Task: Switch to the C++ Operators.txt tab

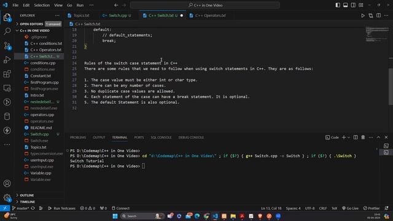Action: 210,15
